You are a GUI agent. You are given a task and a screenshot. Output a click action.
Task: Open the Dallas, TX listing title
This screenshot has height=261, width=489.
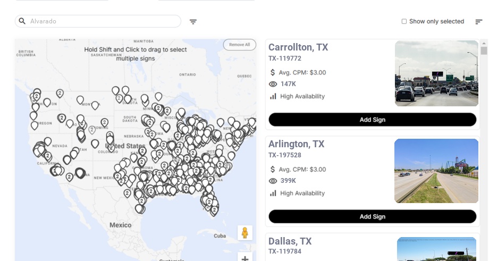pos(290,241)
